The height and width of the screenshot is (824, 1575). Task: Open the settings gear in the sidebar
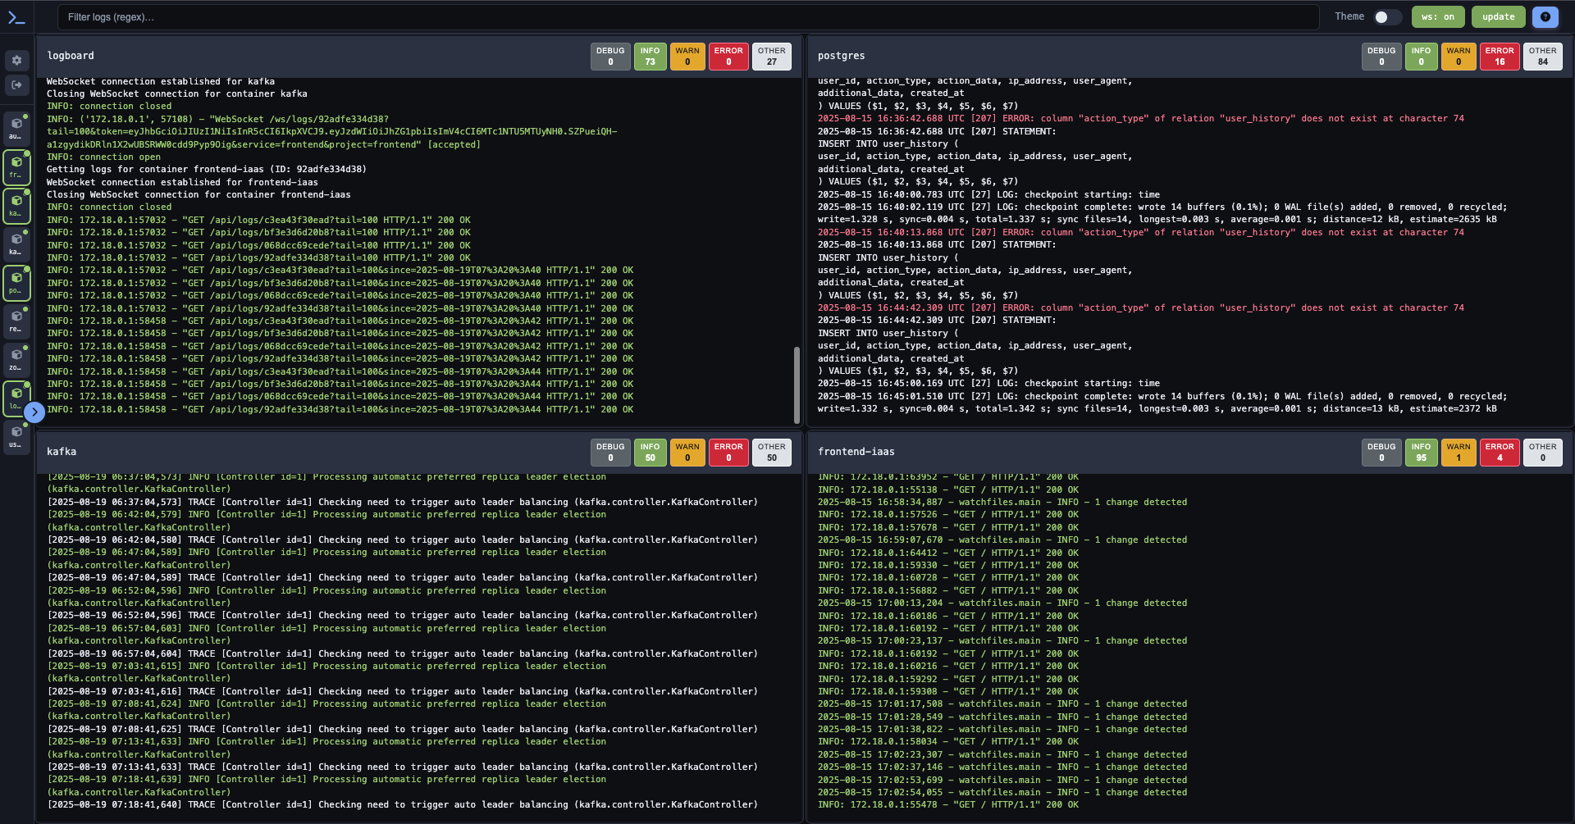pyautogui.click(x=16, y=60)
